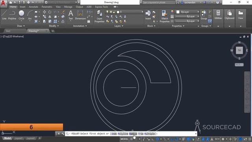The height and width of the screenshot is (142, 252).
Task: Activate the Scale tool
Action: (50, 21)
